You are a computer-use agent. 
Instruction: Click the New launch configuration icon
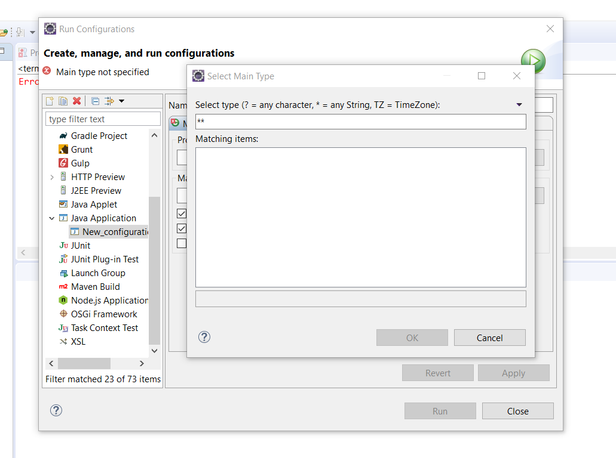(50, 101)
